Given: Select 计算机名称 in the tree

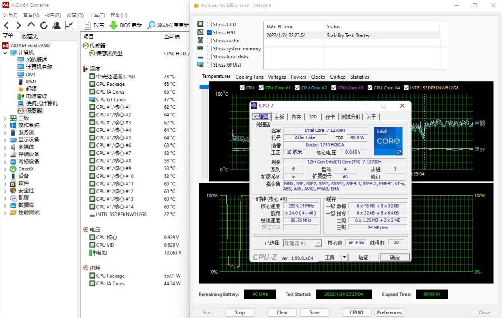Looking at the screenshot, I should click(x=39, y=67).
